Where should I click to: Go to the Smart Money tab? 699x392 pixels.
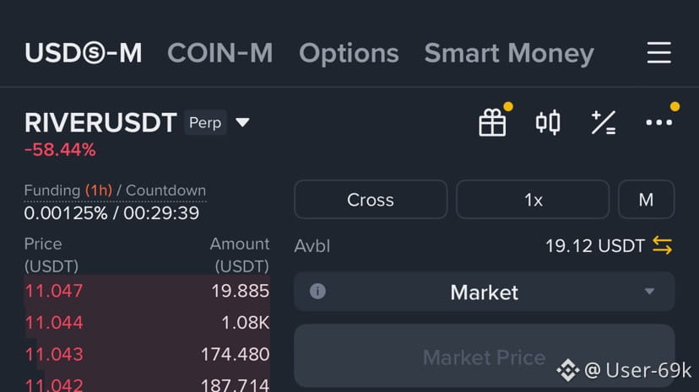coord(509,54)
